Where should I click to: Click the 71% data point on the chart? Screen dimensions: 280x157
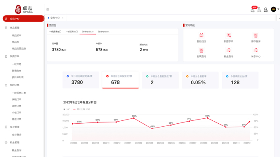[189, 121]
